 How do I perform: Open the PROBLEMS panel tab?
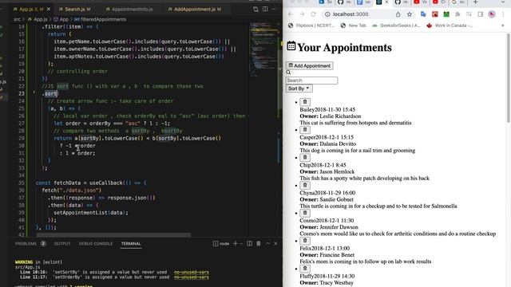(30, 243)
